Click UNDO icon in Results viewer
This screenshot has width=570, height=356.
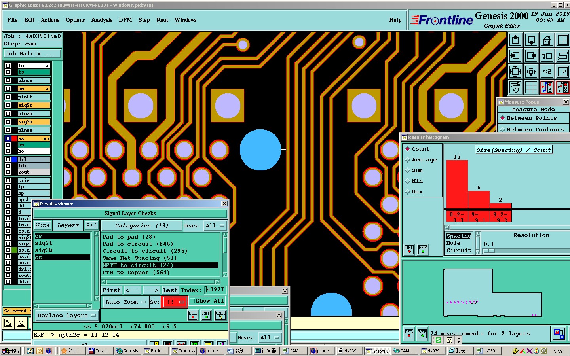[x=220, y=315]
